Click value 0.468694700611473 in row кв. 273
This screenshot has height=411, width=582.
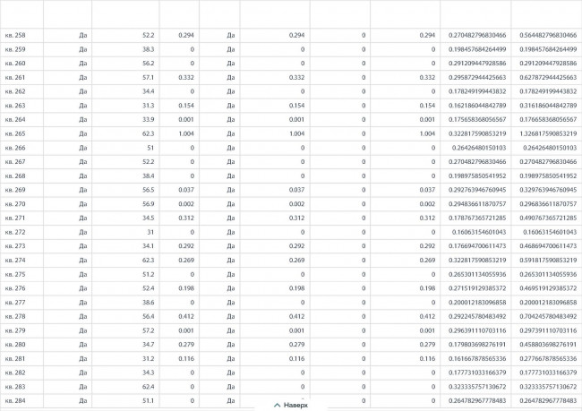coord(548,246)
